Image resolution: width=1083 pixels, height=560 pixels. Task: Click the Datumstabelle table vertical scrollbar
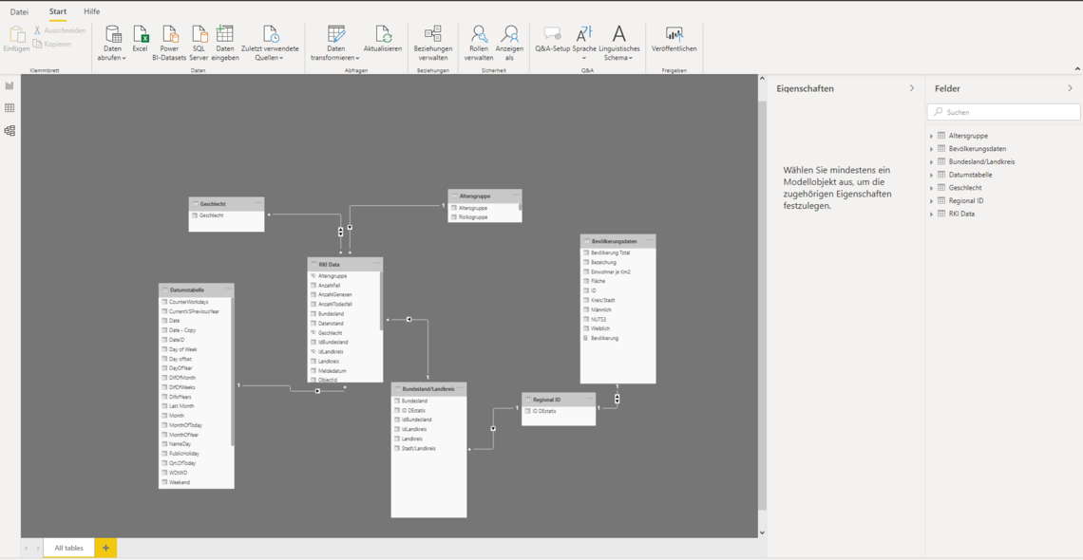(x=233, y=372)
